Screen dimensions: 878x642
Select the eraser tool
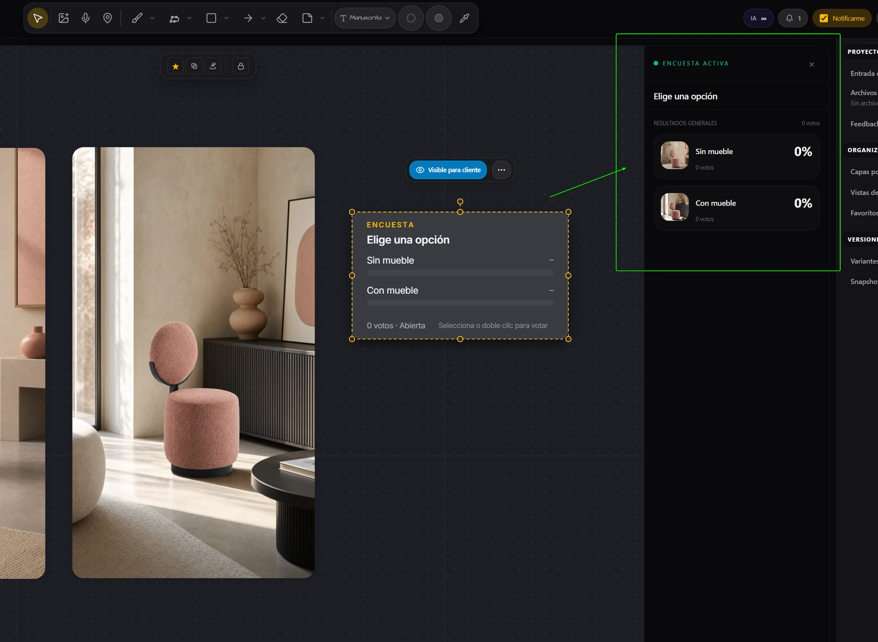click(x=282, y=18)
